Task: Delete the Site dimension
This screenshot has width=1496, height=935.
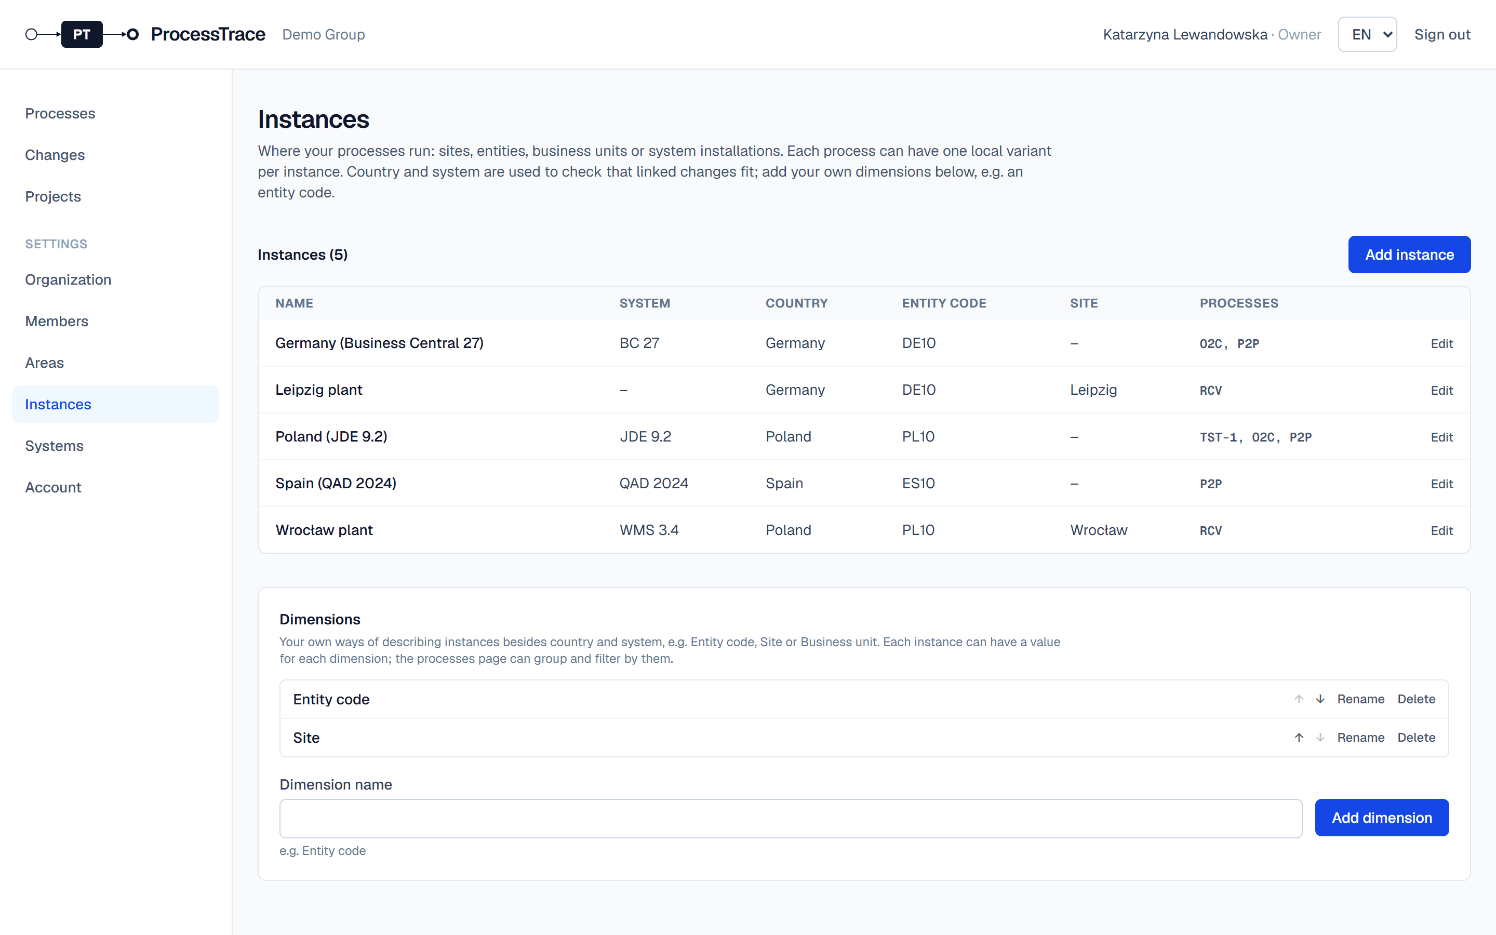Action: coord(1416,738)
